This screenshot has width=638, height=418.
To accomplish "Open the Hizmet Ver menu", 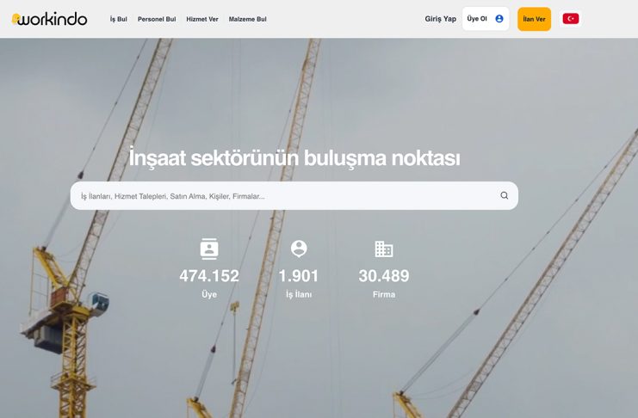I will pyautogui.click(x=202, y=19).
